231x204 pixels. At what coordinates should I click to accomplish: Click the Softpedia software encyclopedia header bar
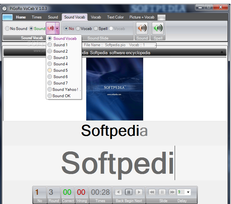coord(115,53)
